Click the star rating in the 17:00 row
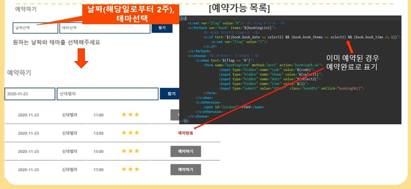 tap(130, 169)
